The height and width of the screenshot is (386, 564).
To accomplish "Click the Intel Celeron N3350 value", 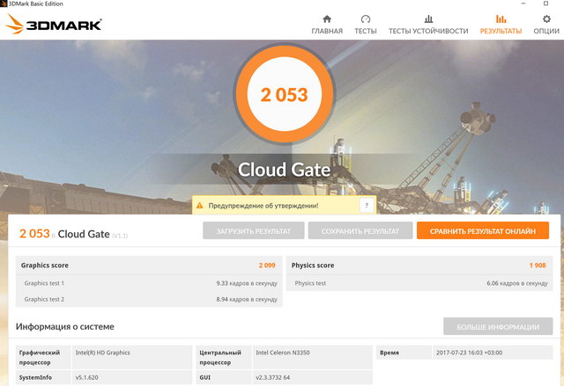I will point(283,353).
